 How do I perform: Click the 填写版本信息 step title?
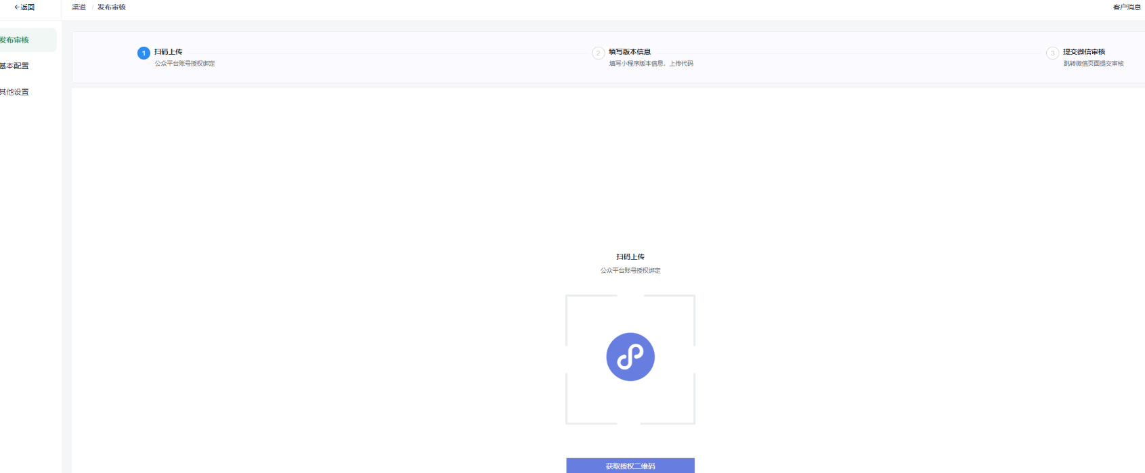click(630, 51)
